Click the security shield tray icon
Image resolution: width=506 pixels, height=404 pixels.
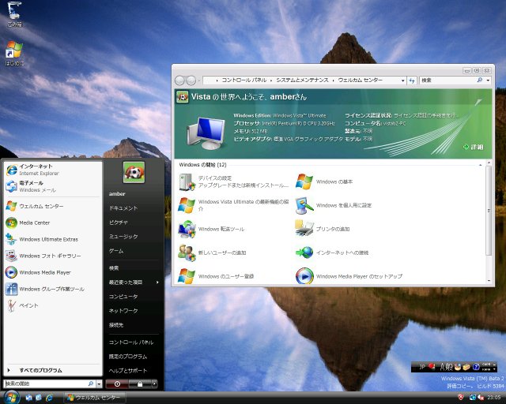pyautogui.click(x=461, y=398)
